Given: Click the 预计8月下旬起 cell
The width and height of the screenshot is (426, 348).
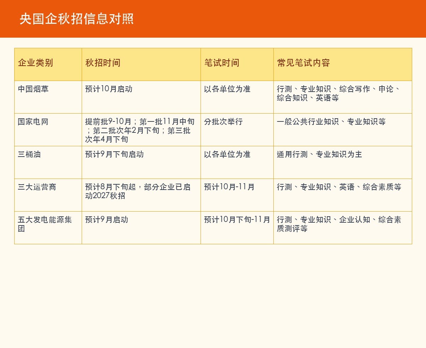Looking at the screenshot, I should (x=141, y=195).
